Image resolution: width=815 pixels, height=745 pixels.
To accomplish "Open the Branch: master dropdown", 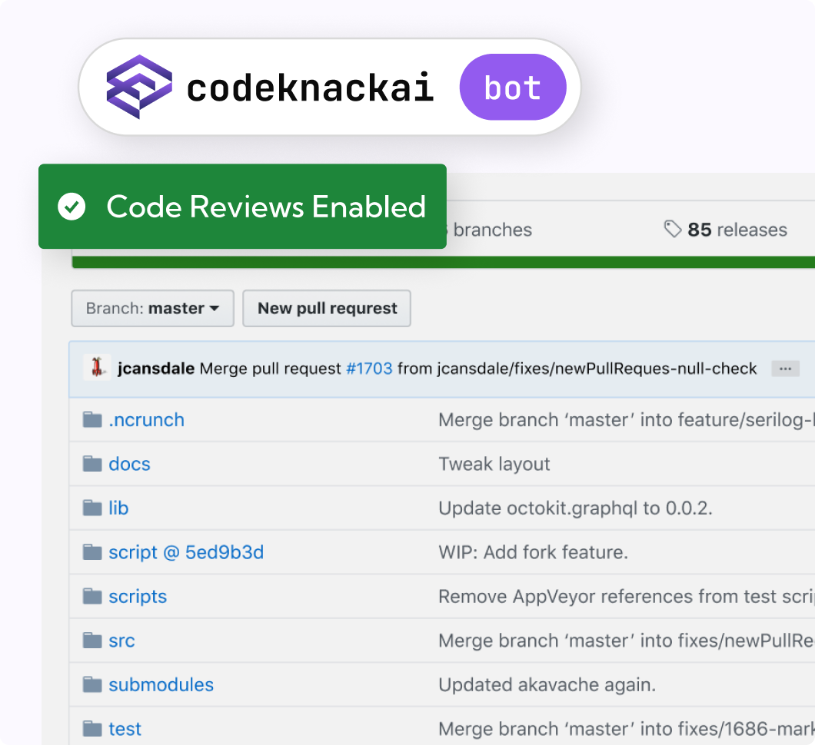I will point(152,309).
